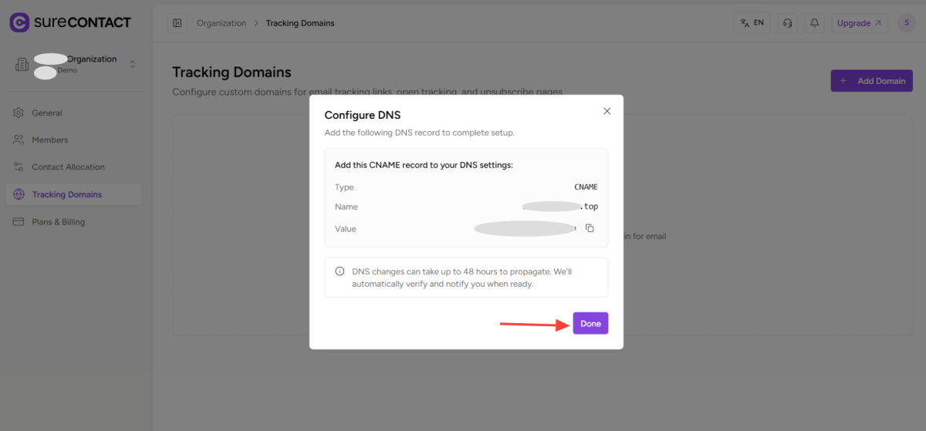Click the DNS propagation info icon
The height and width of the screenshot is (431, 926).
pos(340,271)
